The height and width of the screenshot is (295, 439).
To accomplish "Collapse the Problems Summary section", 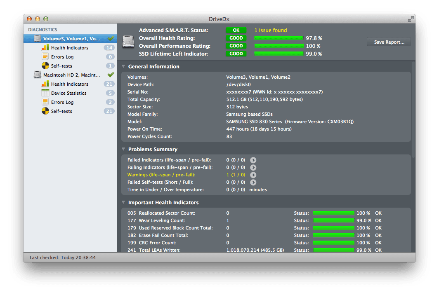I will pyautogui.click(x=123, y=150).
